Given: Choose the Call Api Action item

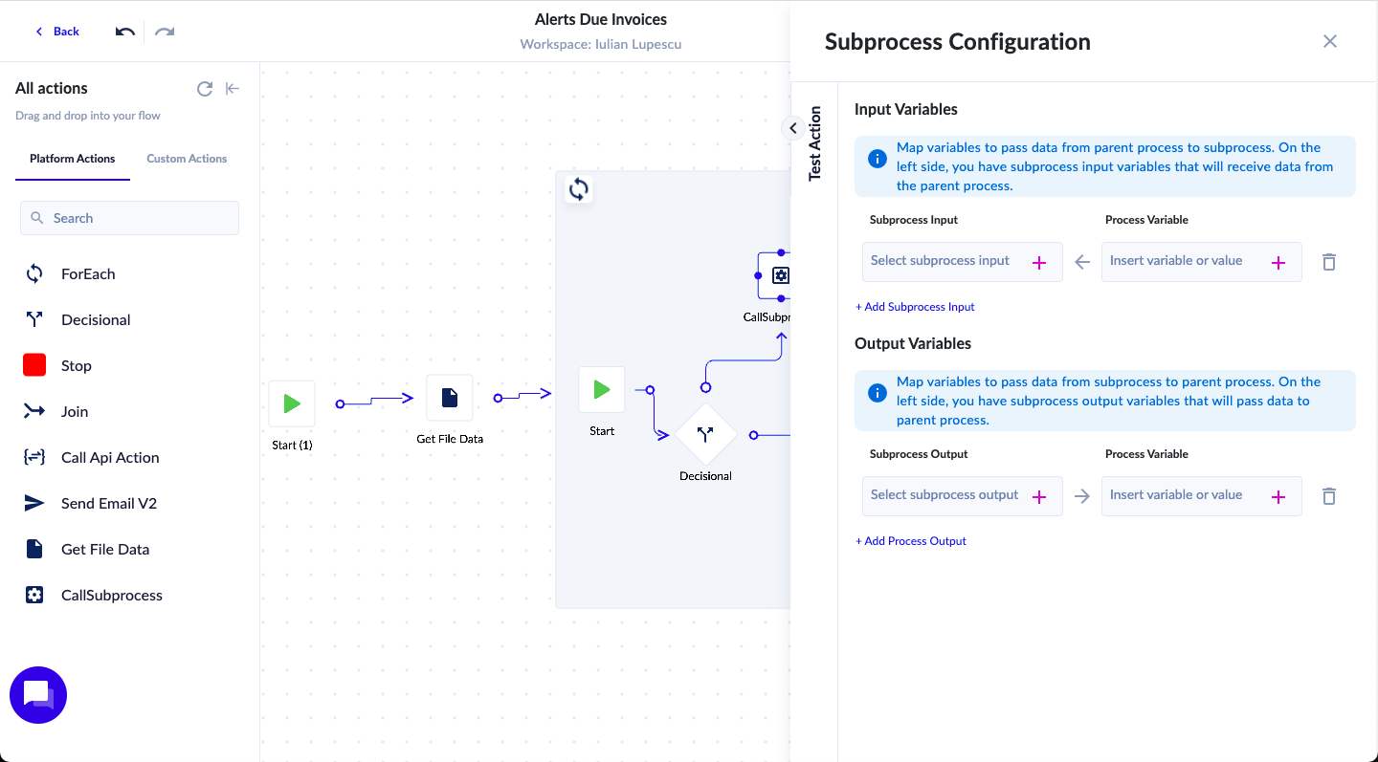Looking at the screenshot, I should 110,458.
